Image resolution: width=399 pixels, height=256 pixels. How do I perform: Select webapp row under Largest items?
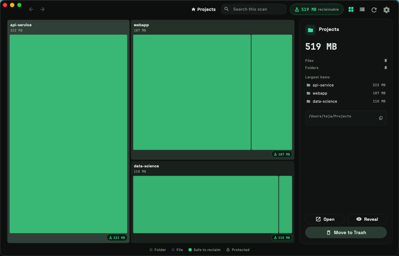(x=346, y=93)
